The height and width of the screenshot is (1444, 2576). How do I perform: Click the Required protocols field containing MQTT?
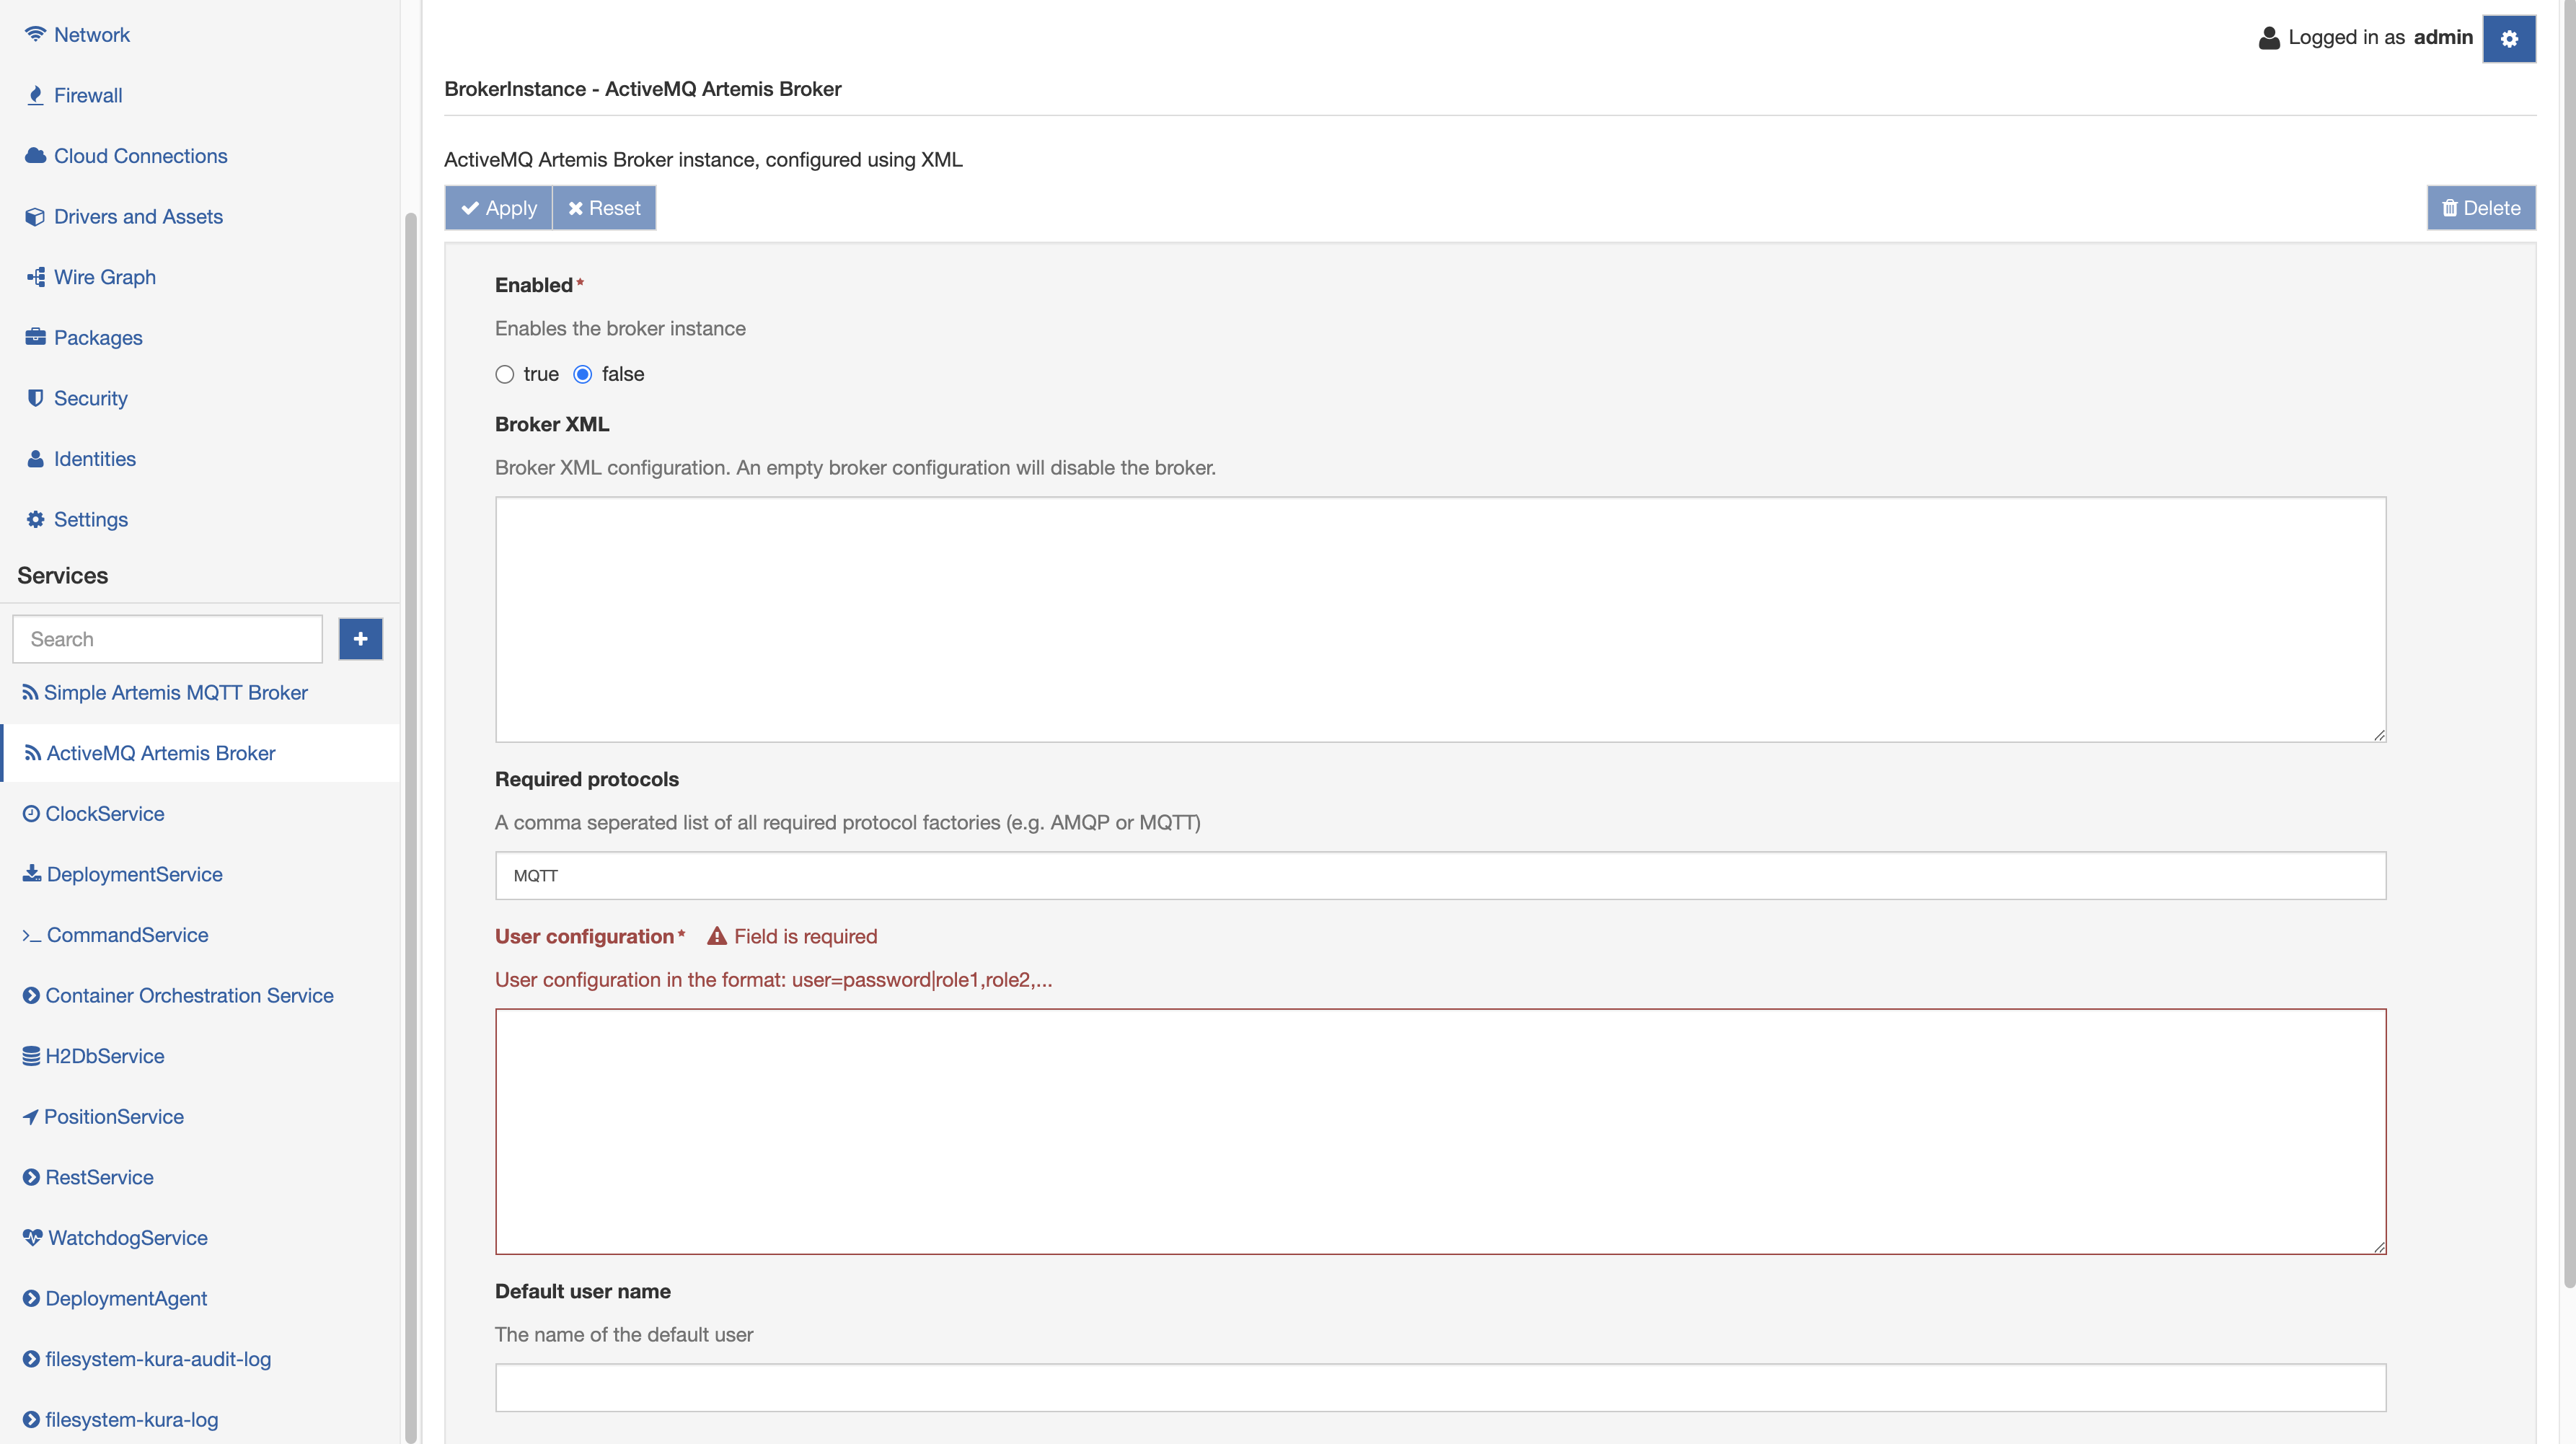pos(1440,875)
